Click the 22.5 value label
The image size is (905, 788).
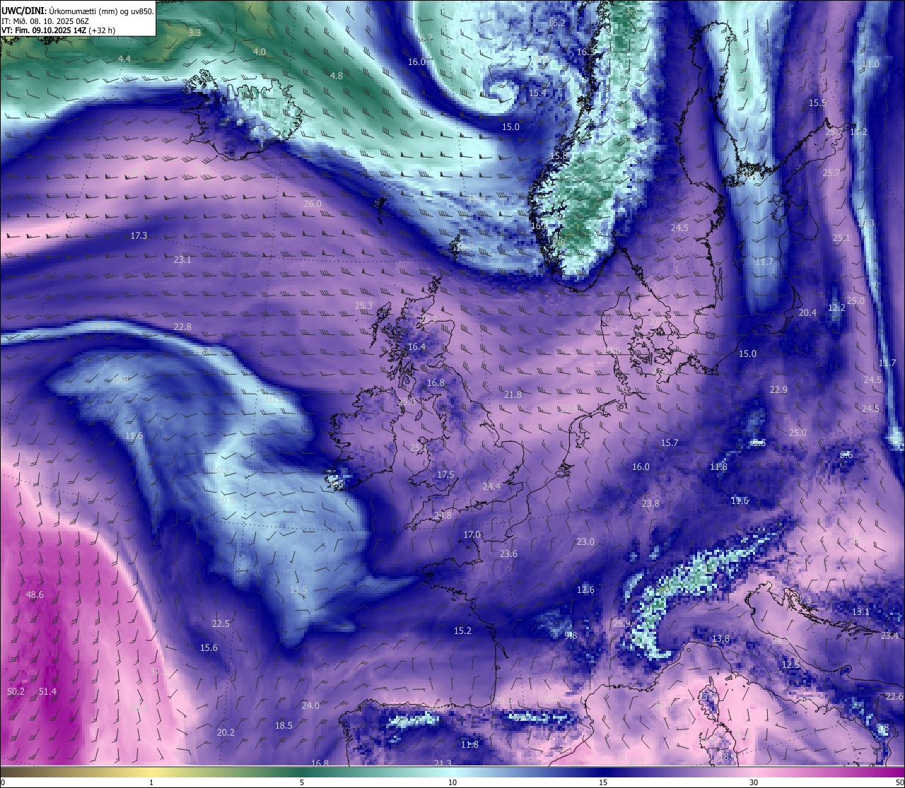point(221,624)
